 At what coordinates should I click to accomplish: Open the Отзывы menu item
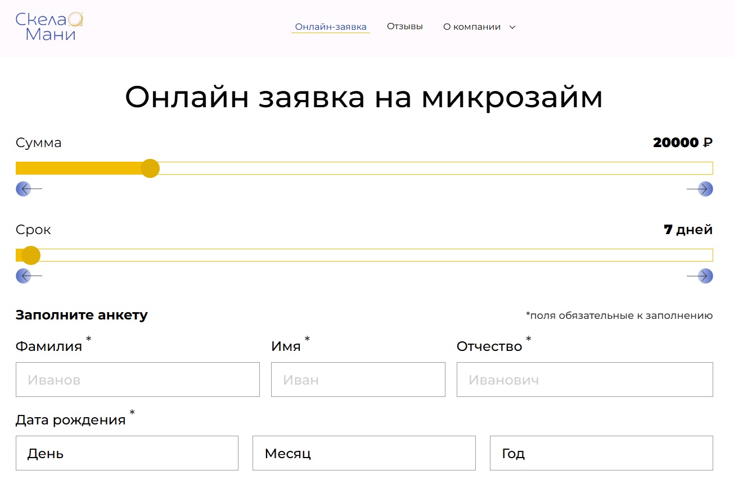tap(405, 26)
